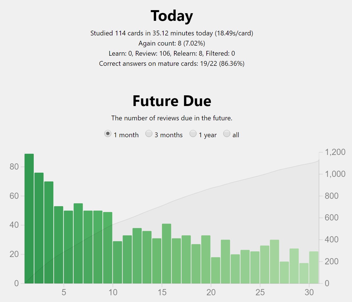Select the "1 month" radio button
The height and width of the screenshot is (302, 352).
tap(108, 134)
